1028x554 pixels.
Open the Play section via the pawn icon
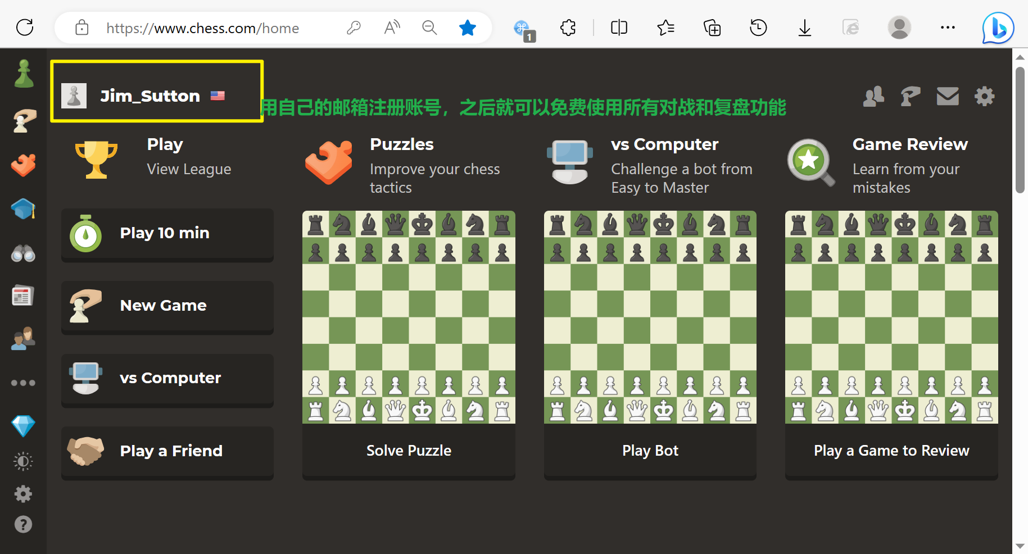23,72
